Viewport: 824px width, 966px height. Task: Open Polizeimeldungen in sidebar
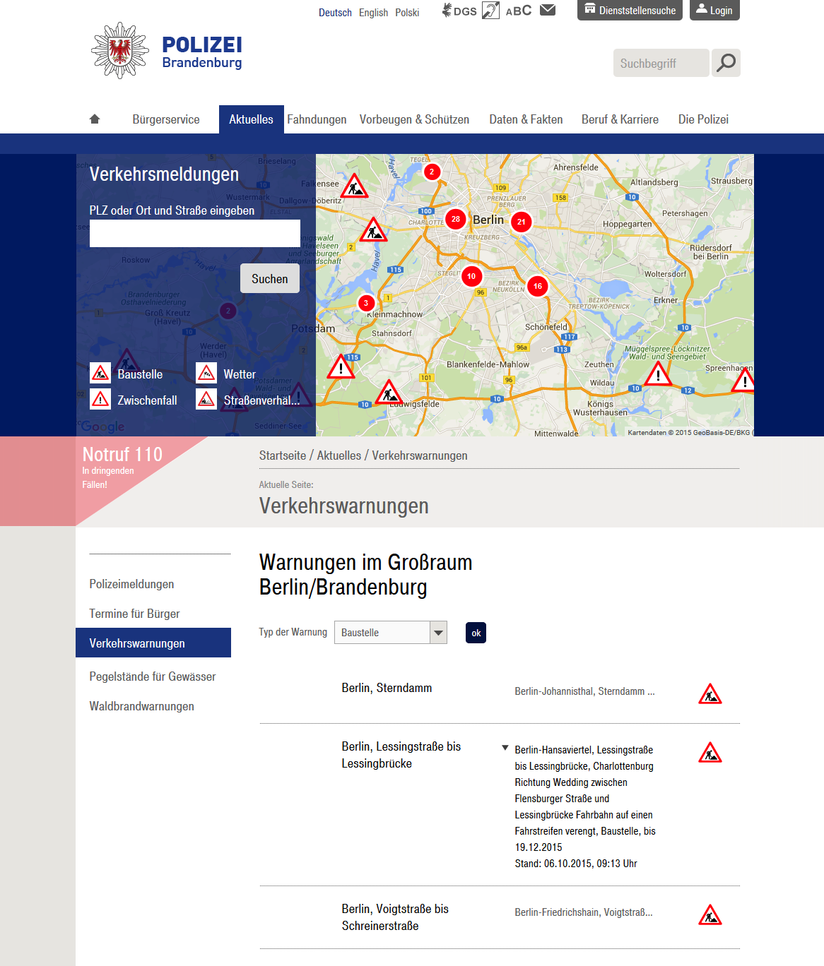coord(131,584)
